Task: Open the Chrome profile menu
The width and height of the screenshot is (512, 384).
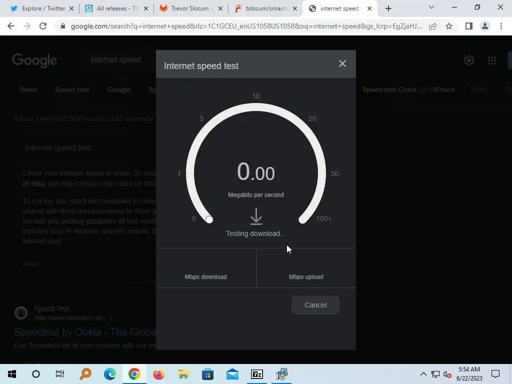Action: (485, 26)
